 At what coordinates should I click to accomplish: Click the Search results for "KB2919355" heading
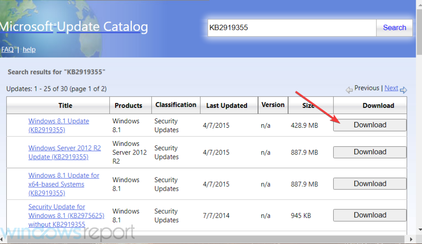pos(56,72)
